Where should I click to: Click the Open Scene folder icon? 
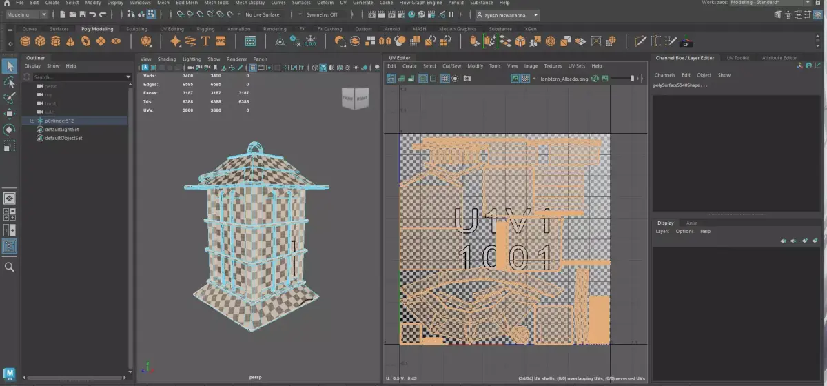72,14
